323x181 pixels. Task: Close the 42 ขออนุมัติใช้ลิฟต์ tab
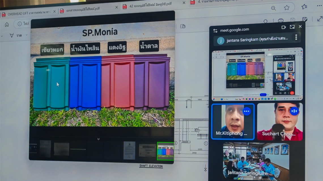click(184, 3)
